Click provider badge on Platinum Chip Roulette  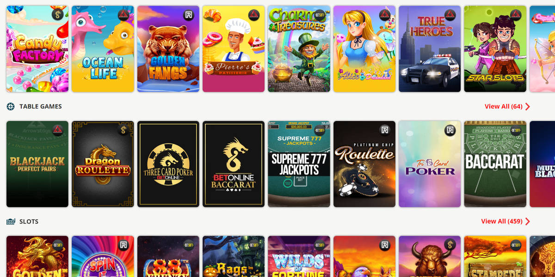(385, 130)
